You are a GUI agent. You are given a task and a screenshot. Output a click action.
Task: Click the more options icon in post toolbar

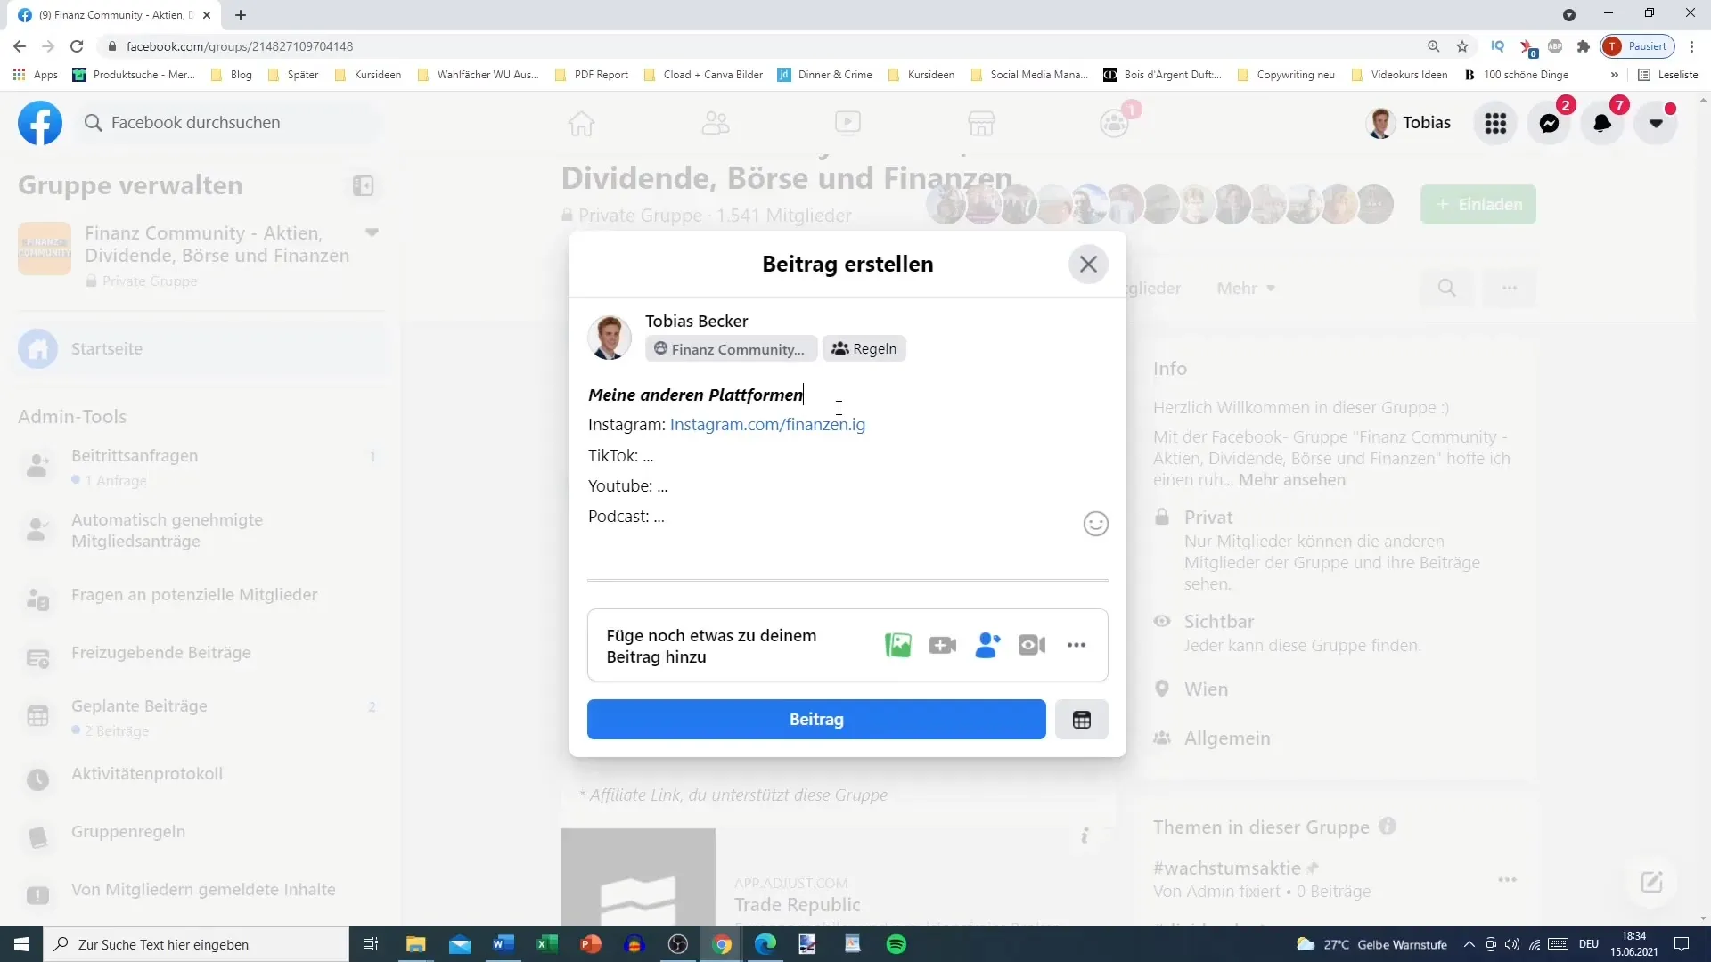pos(1077,645)
